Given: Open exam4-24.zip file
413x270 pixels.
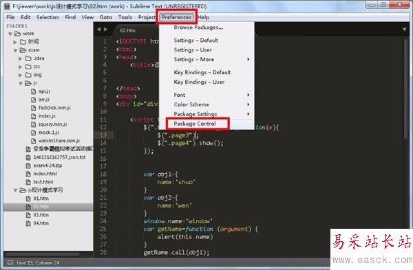Looking at the screenshot, I should click(x=47, y=166).
